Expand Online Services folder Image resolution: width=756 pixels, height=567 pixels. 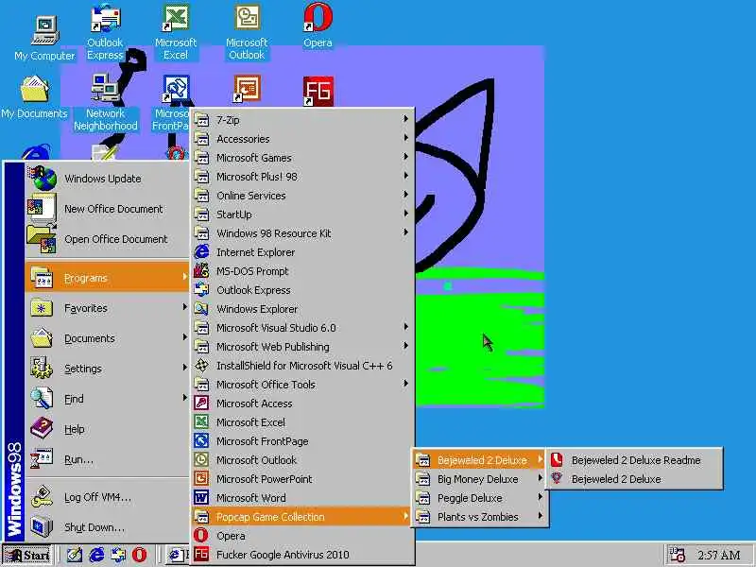(301, 196)
